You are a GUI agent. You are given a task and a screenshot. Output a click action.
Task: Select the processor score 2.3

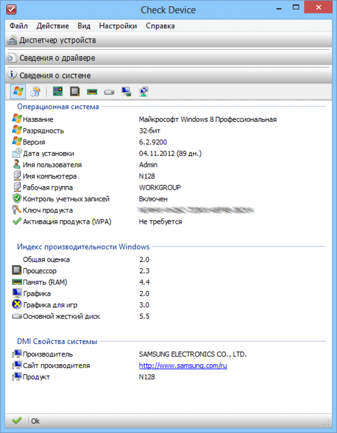pyautogui.click(x=144, y=271)
